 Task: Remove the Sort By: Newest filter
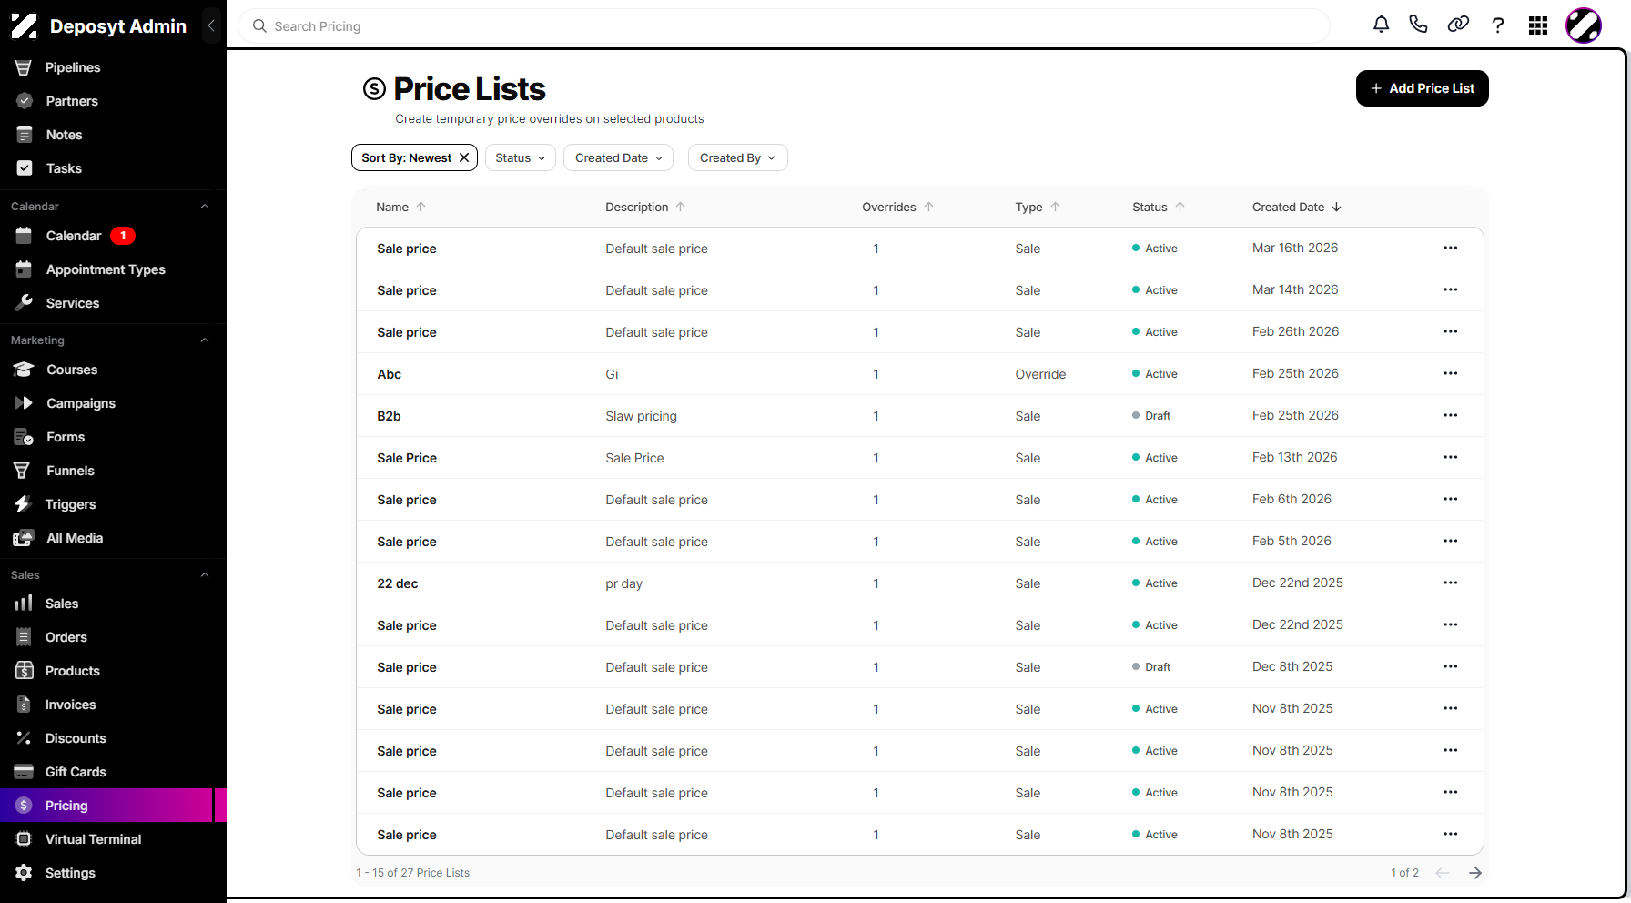[x=464, y=157]
